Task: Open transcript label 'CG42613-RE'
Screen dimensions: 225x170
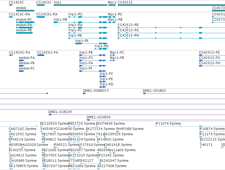Action: (128, 25)
